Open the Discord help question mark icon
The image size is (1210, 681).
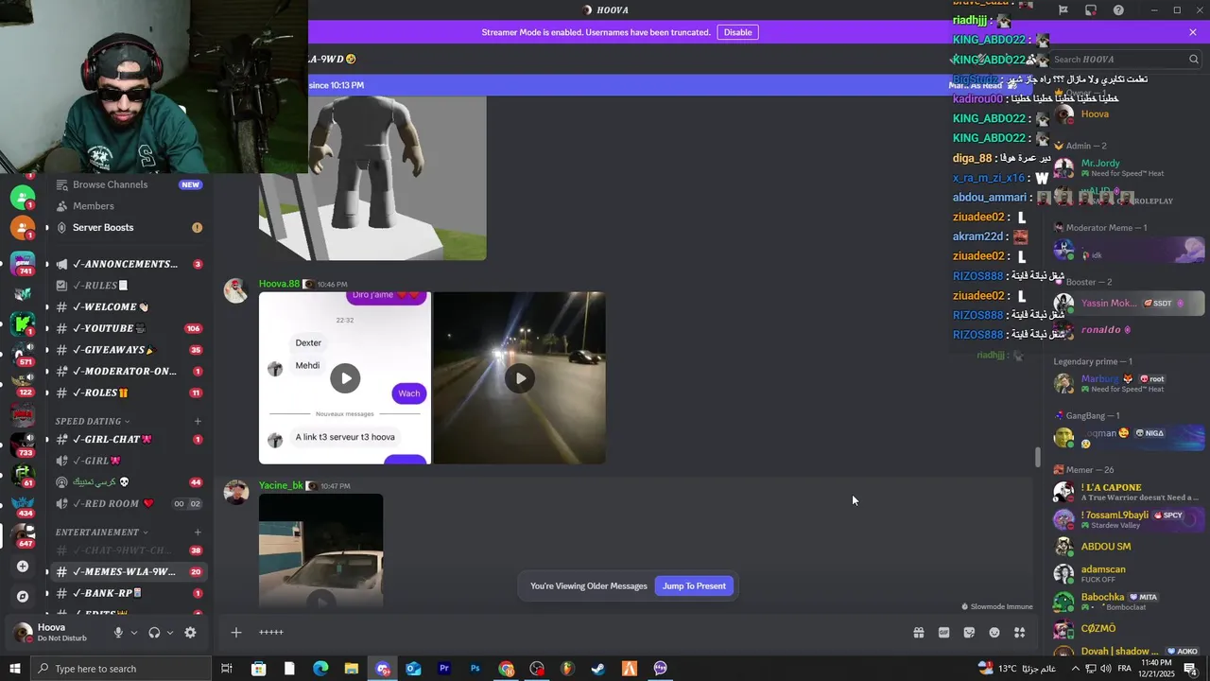[x=1118, y=10]
